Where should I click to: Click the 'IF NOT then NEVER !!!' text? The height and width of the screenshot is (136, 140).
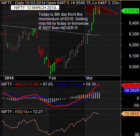pos(58,28)
